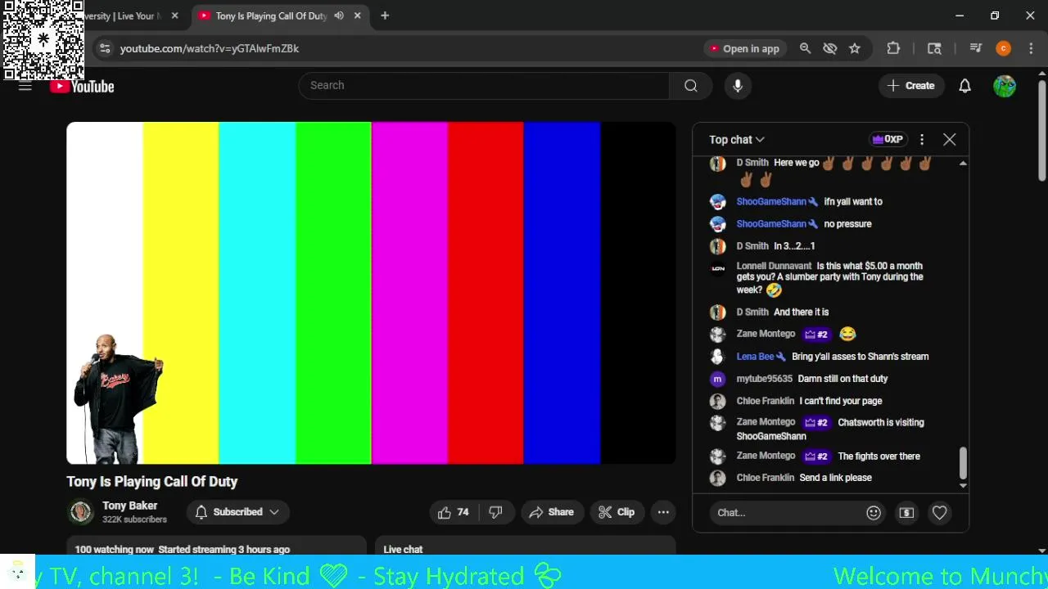The width and height of the screenshot is (1048, 589).
Task: Open the media controls toolbar icon
Action: [975, 48]
